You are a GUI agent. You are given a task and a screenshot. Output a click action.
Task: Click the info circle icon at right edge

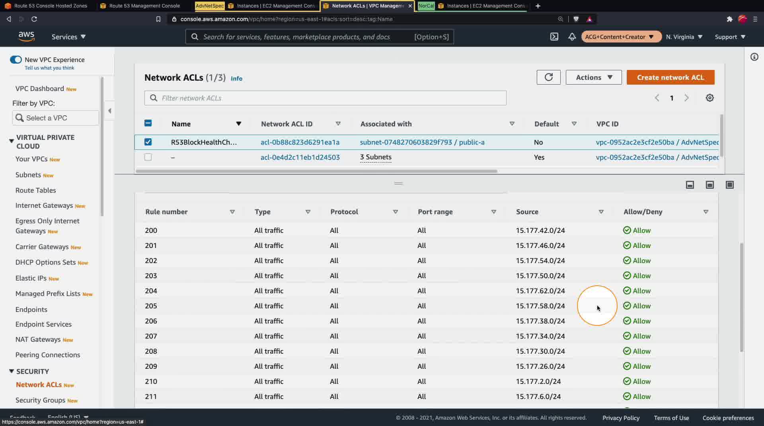pyautogui.click(x=754, y=57)
